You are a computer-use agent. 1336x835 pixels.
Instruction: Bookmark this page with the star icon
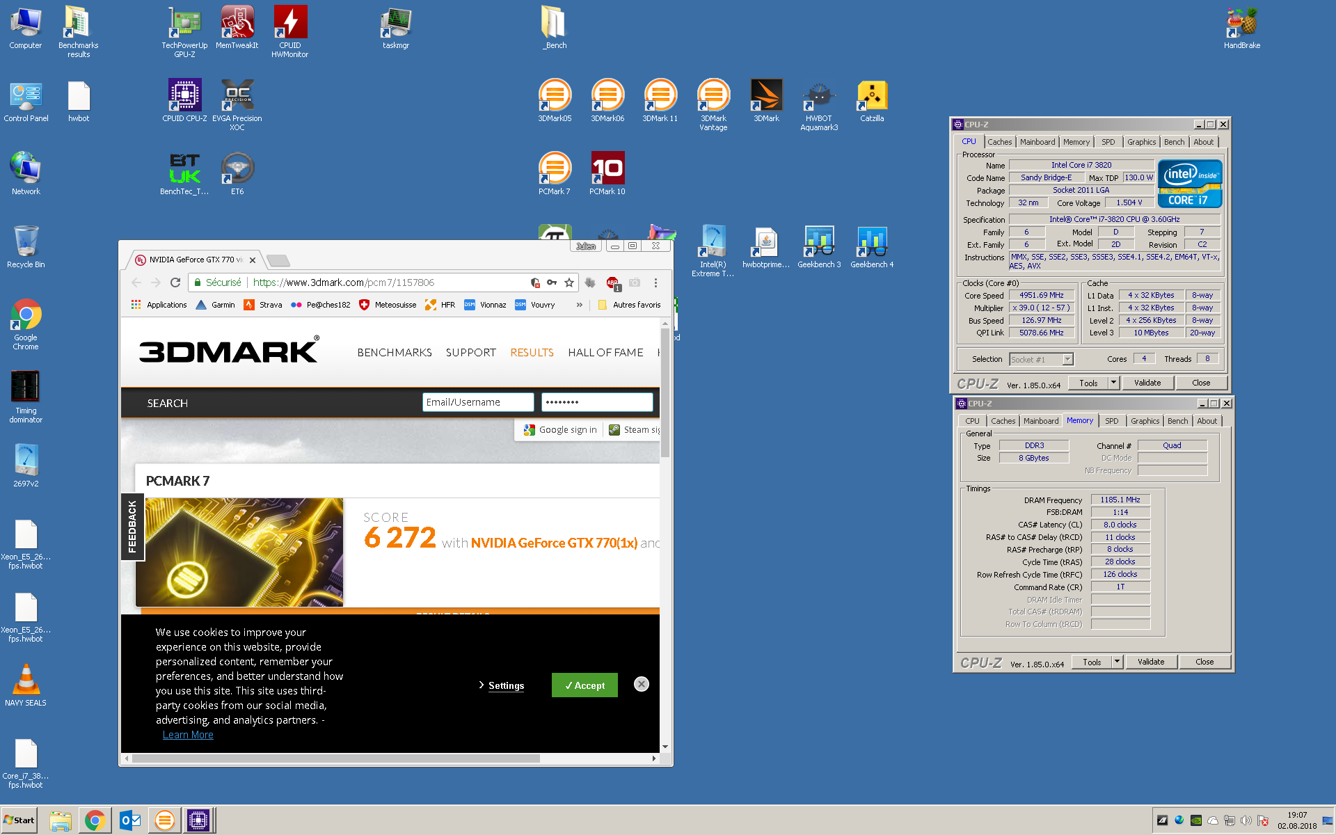point(569,283)
